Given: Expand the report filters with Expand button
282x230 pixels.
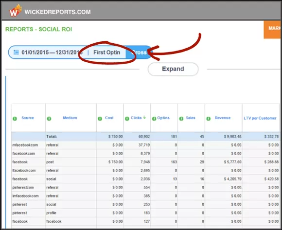Looking at the screenshot, I should (173, 69).
